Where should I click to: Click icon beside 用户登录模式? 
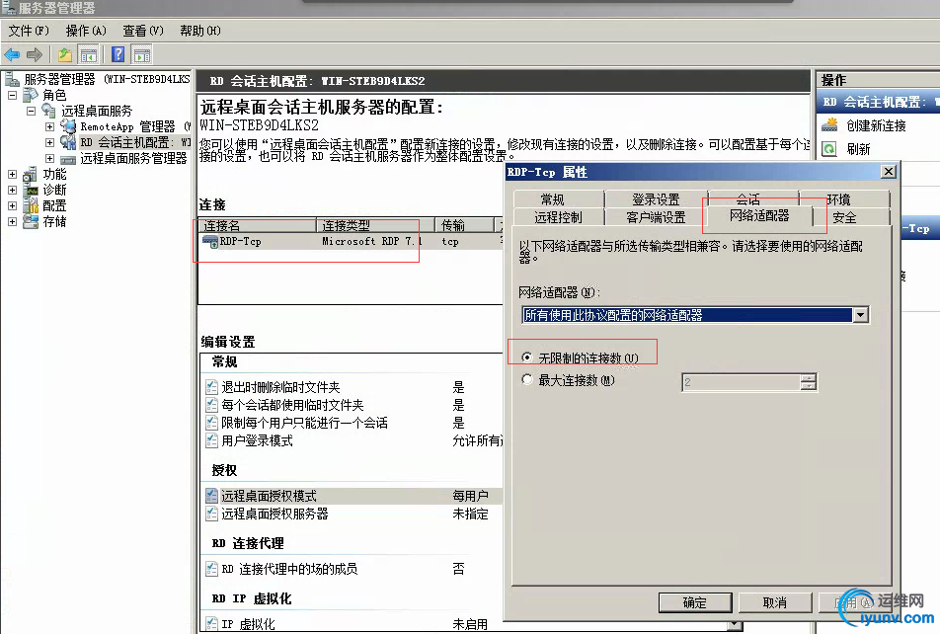tap(211, 440)
